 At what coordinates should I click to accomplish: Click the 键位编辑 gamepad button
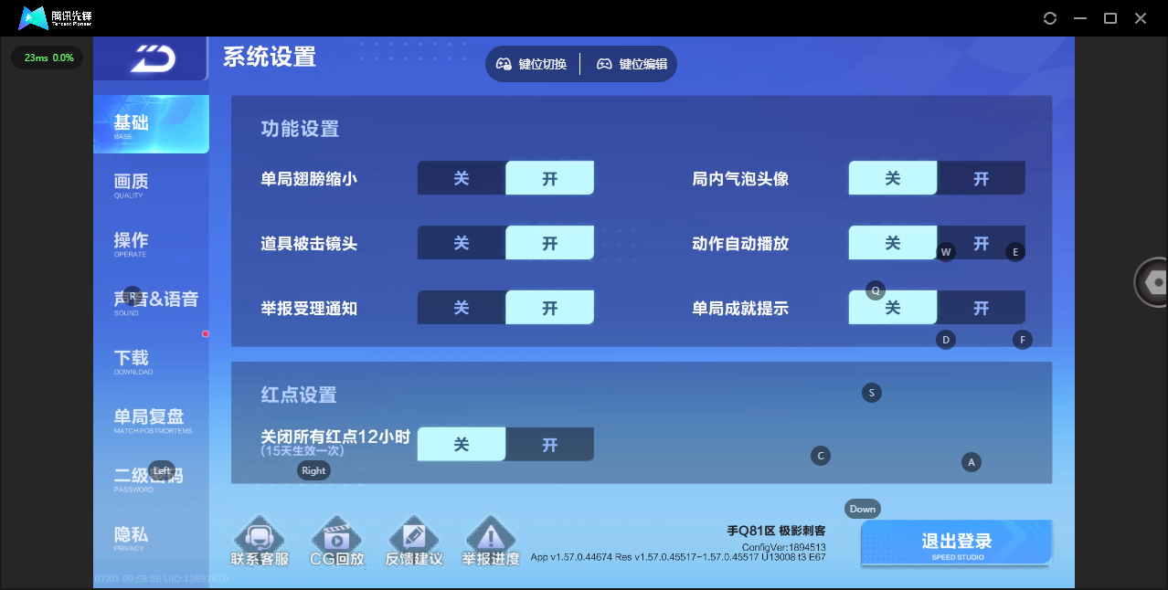(x=632, y=64)
